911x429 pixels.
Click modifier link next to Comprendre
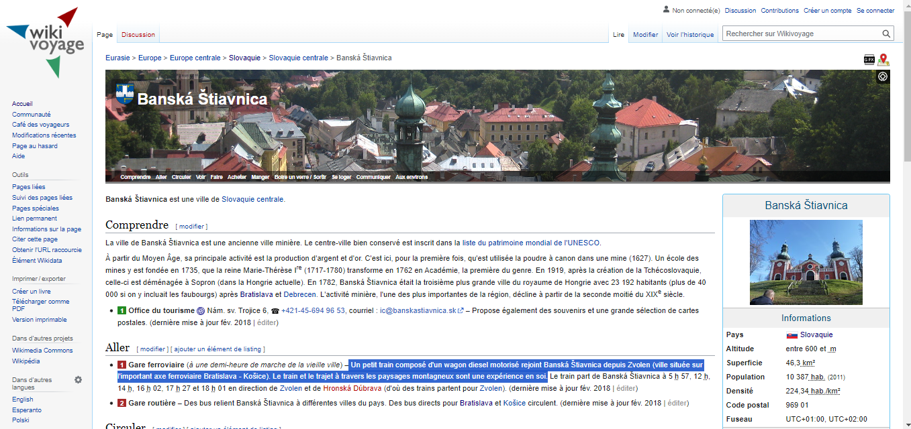click(x=192, y=227)
